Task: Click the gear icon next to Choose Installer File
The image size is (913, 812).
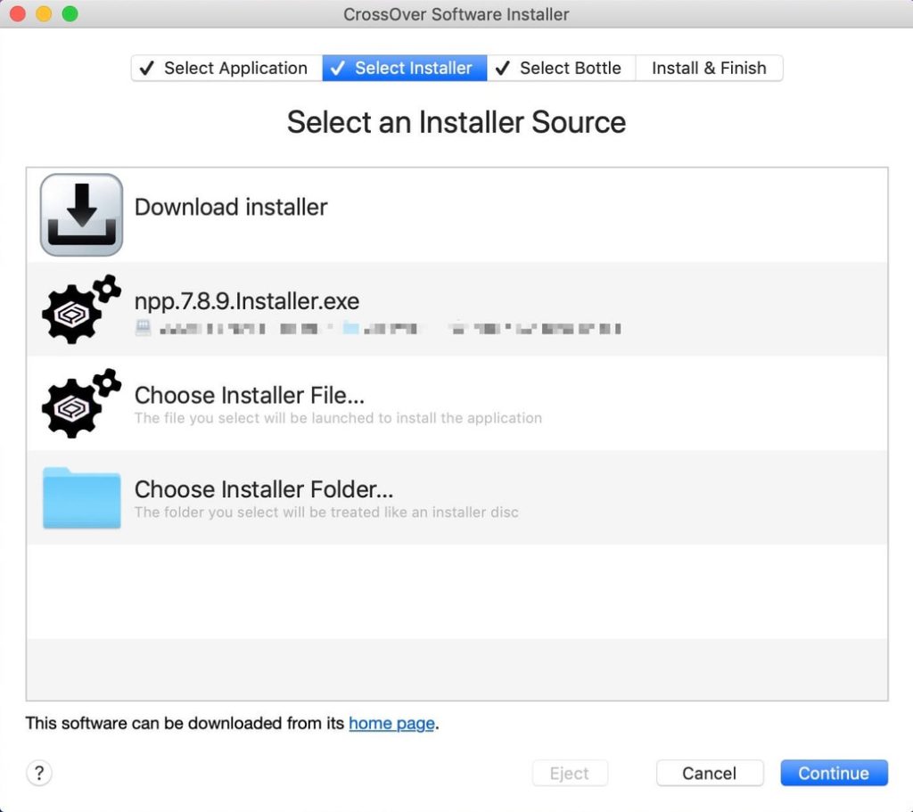Action: coord(81,403)
